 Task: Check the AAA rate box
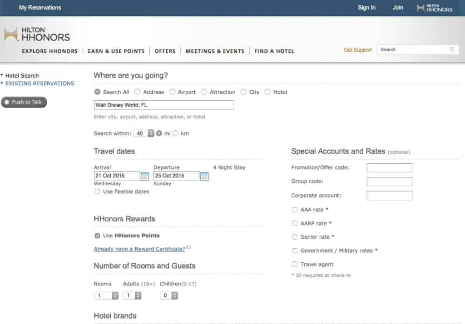point(294,210)
